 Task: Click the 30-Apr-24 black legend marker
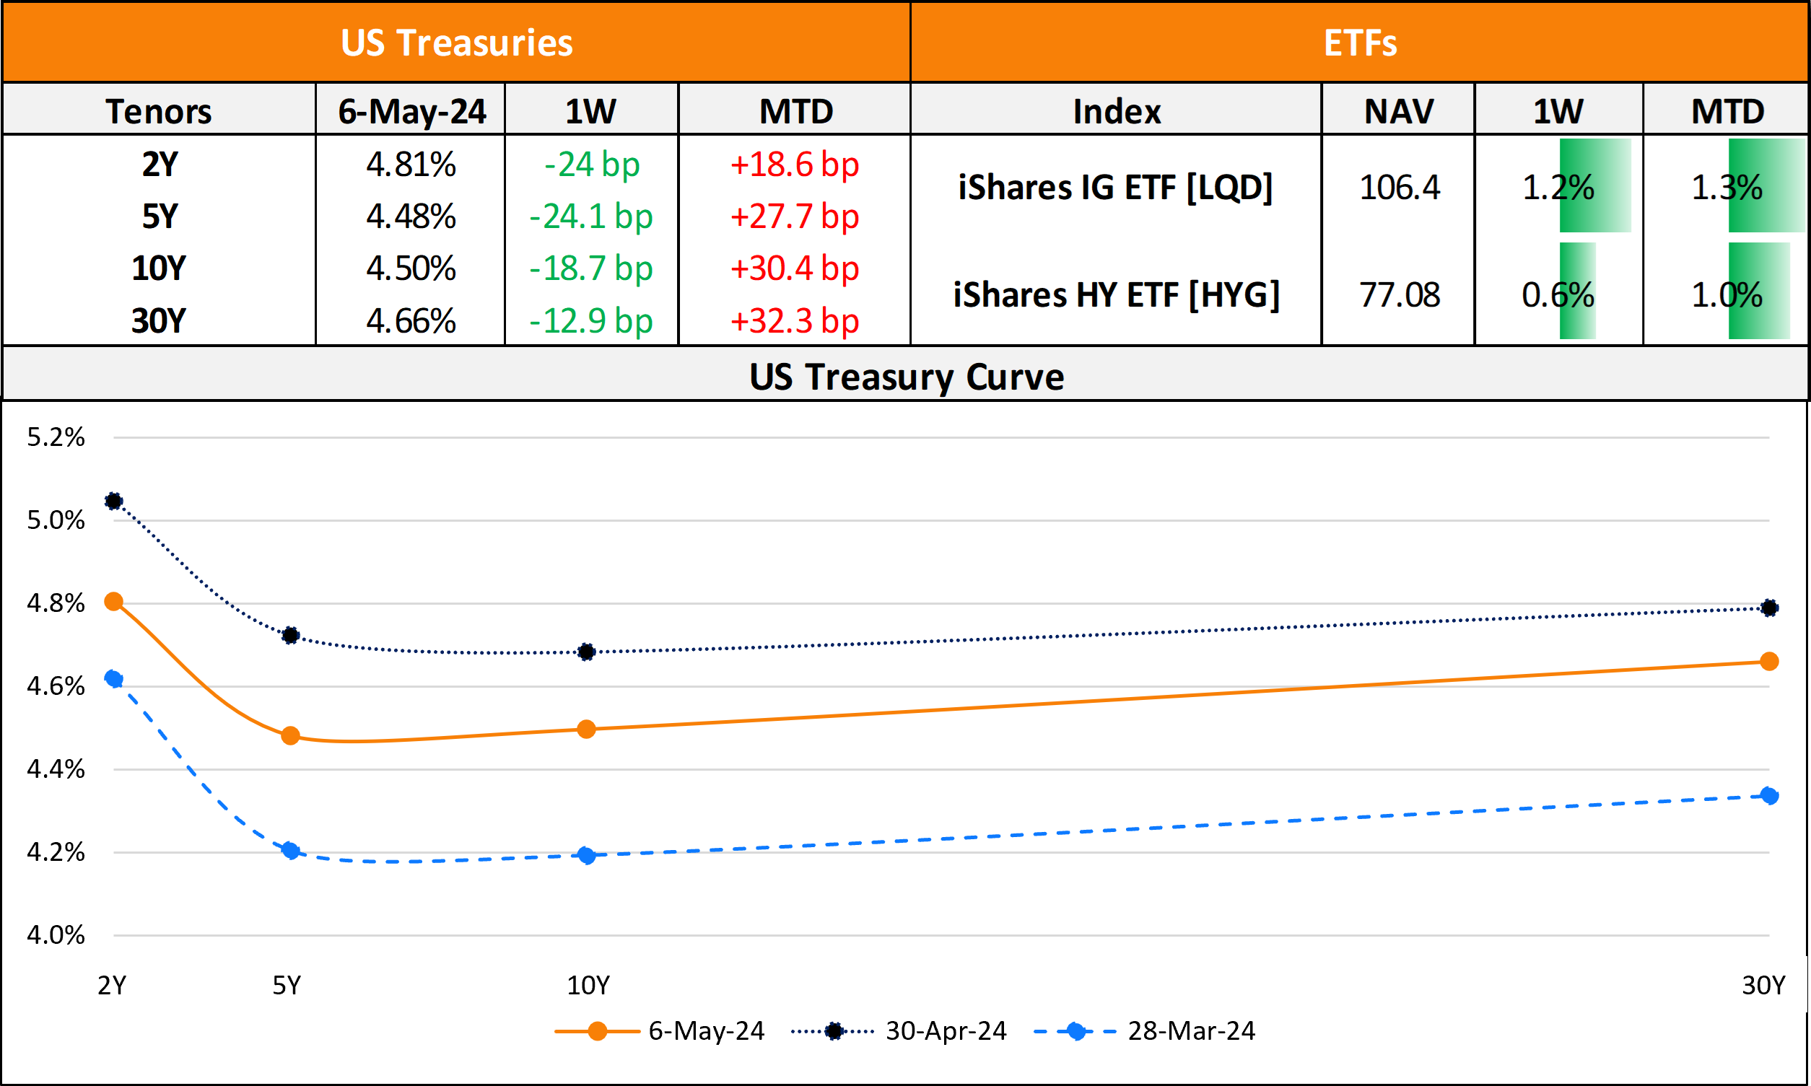pos(833,1031)
